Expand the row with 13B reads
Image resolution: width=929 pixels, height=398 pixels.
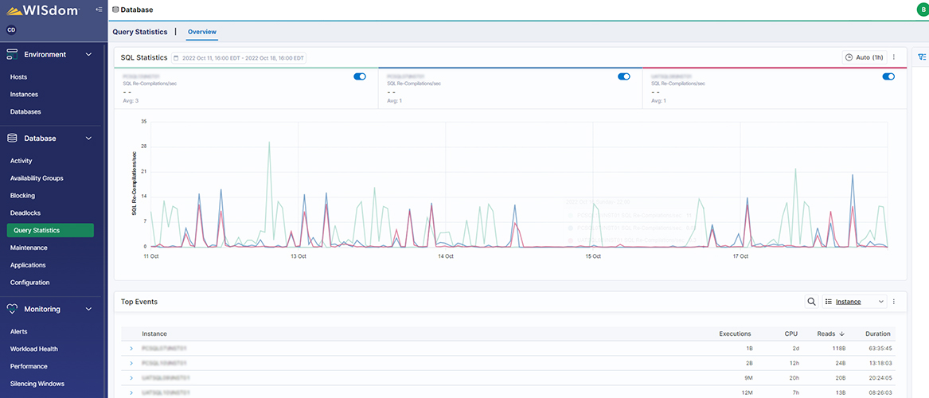click(131, 392)
